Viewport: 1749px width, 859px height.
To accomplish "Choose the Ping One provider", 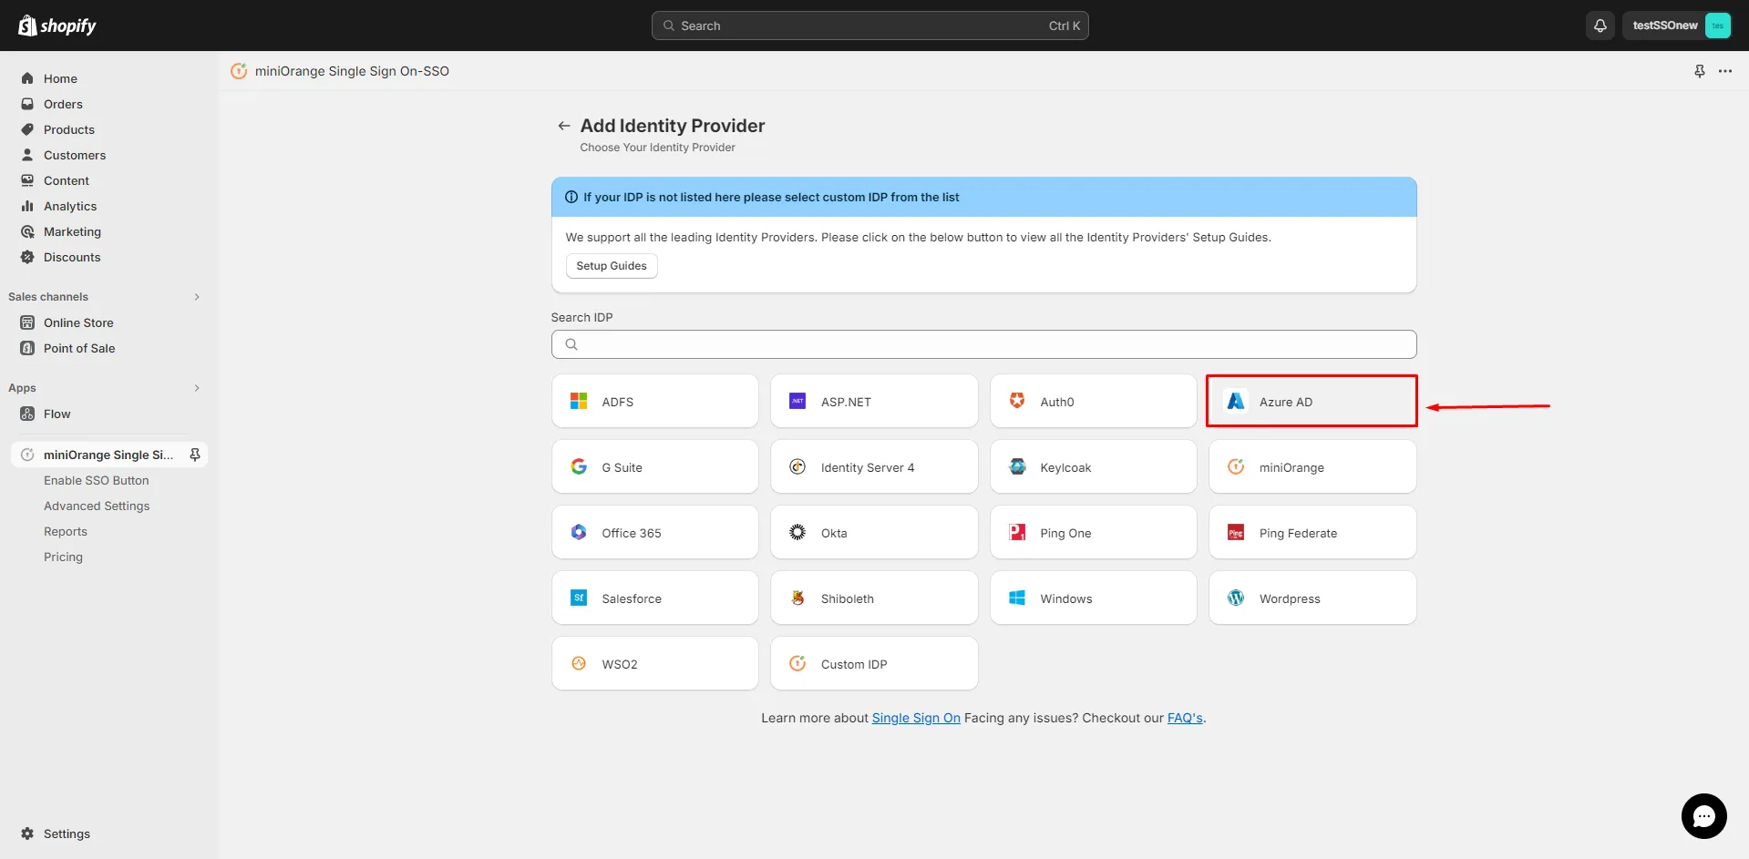I will 1093,533.
